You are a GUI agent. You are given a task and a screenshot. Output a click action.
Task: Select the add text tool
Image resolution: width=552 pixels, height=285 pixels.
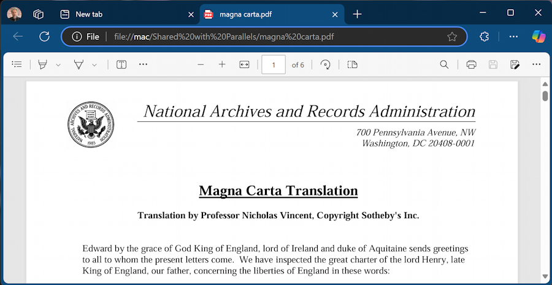tap(121, 64)
